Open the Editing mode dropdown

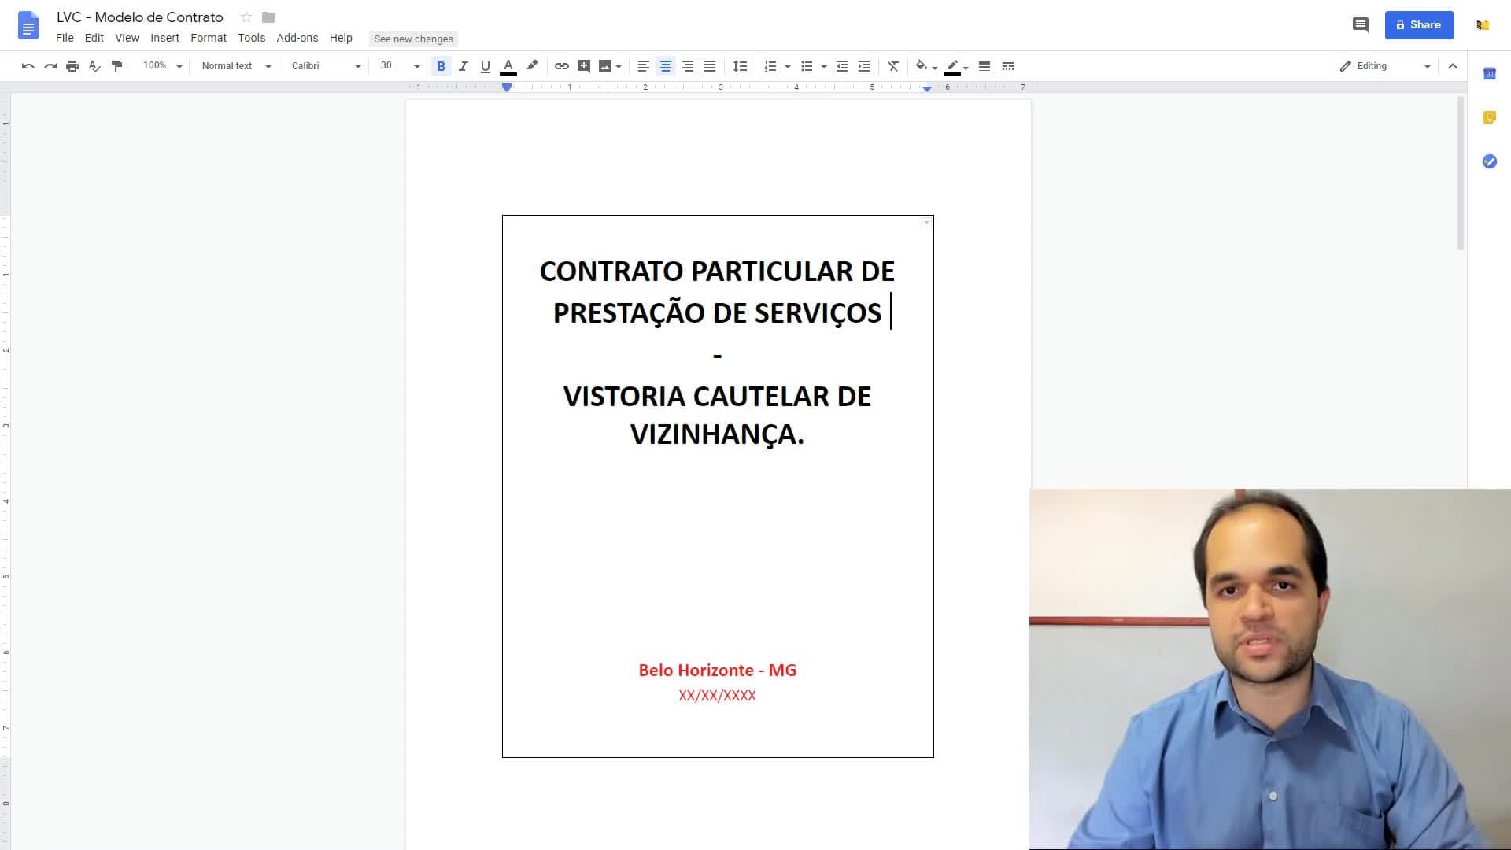tap(1385, 66)
